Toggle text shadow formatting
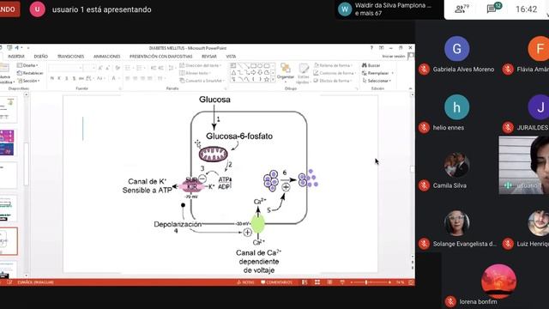549x309 pixels. (74, 78)
